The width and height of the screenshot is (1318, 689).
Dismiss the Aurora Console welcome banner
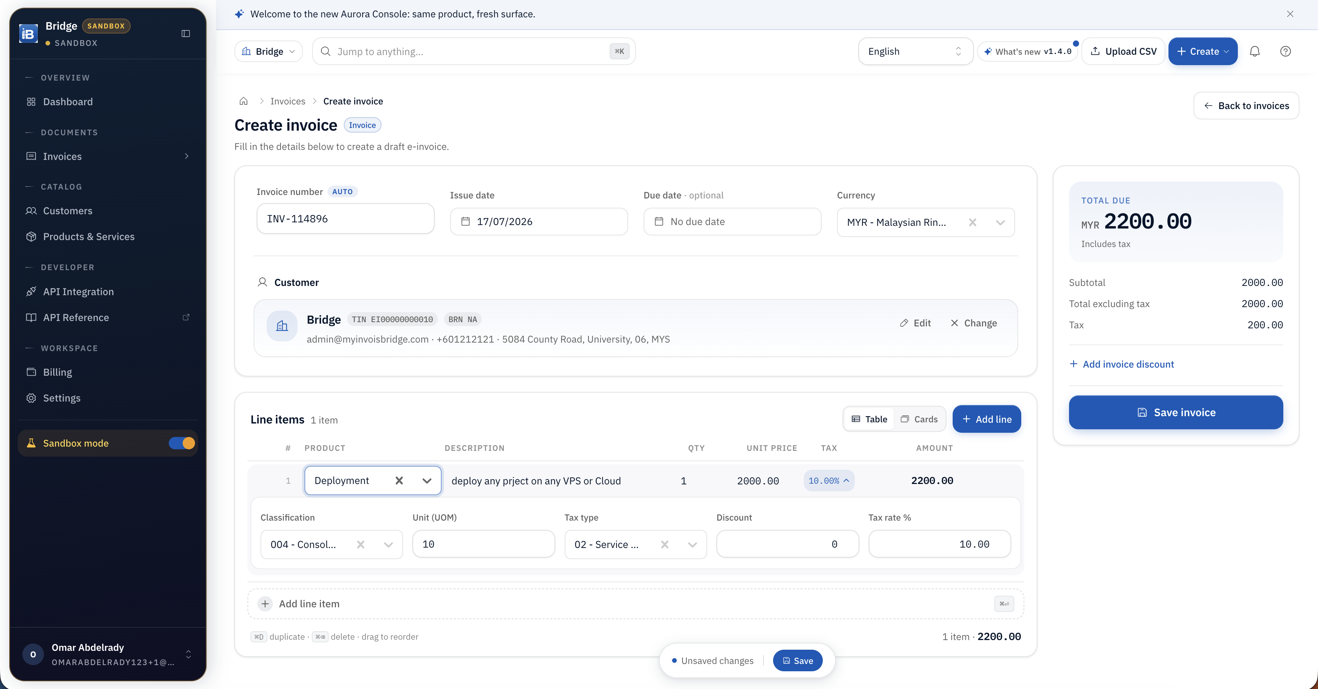pyautogui.click(x=1290, y=14)
